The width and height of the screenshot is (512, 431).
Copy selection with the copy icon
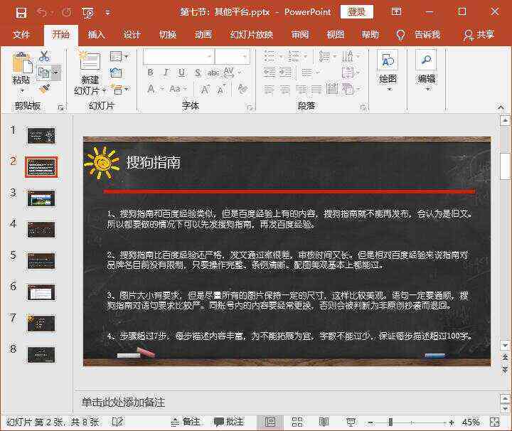43,73
